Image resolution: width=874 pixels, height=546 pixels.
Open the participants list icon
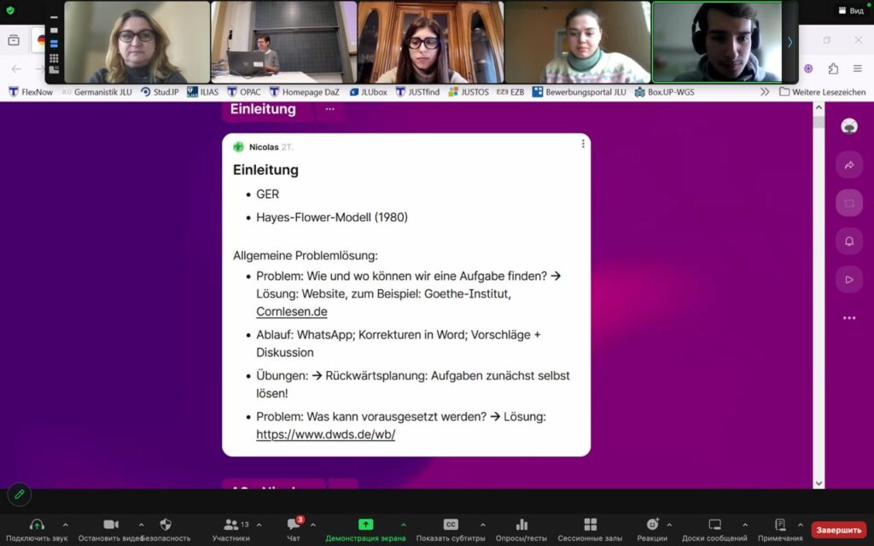(x=230, y=525)
